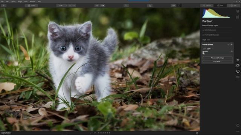This screenshot has width=241, height=135.
Task: Open the History clock icon
Action: coord(238,126)
